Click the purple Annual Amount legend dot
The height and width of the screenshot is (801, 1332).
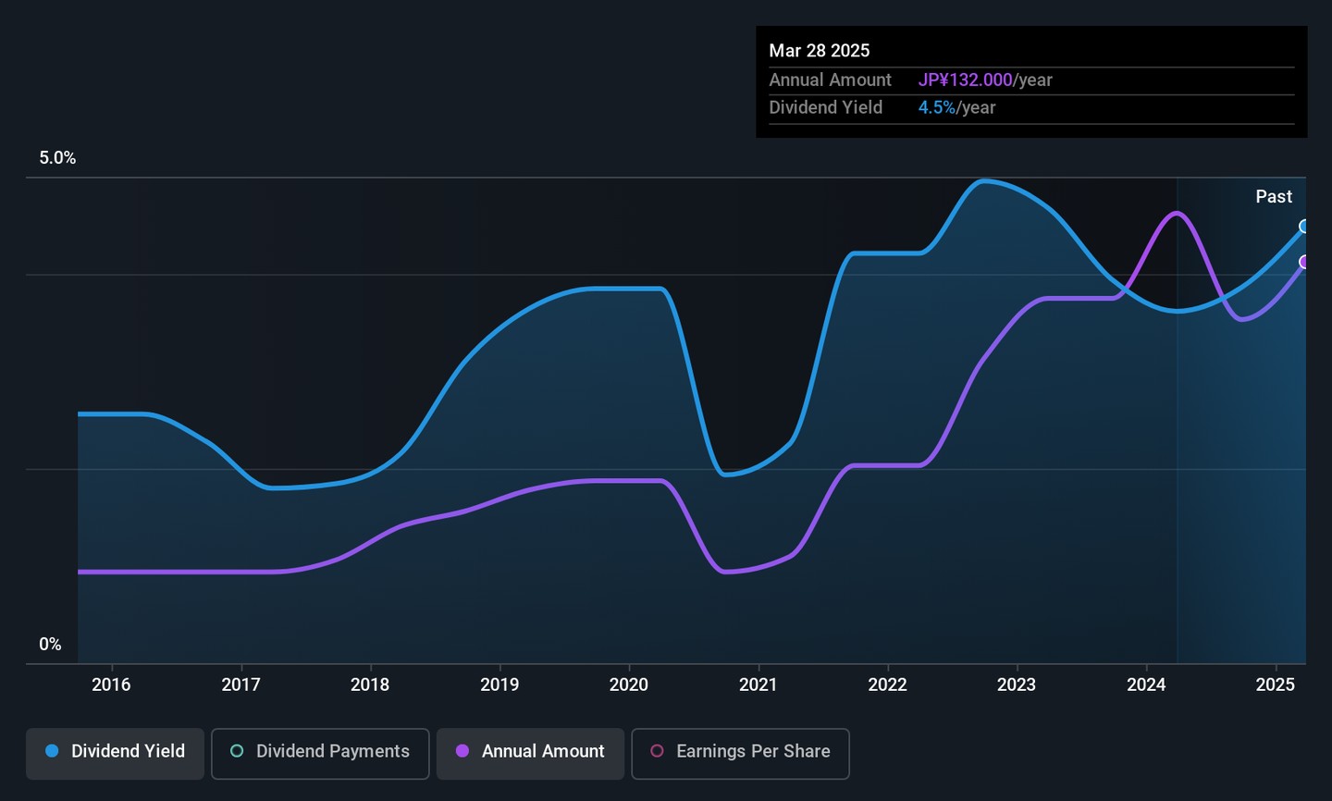click(x=462, y=751)
